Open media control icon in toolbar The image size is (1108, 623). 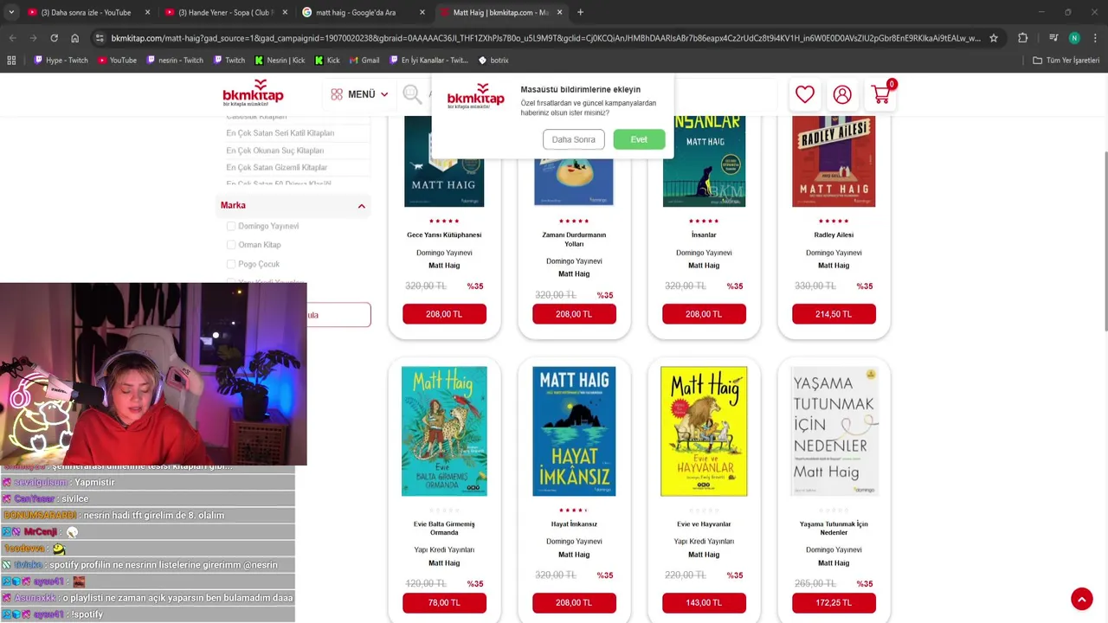click(1053, 38)
